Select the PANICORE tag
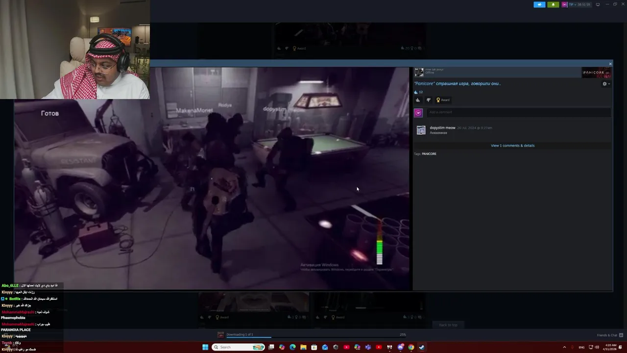The height and width of the screenshot is (353, 627). [429, 154]
